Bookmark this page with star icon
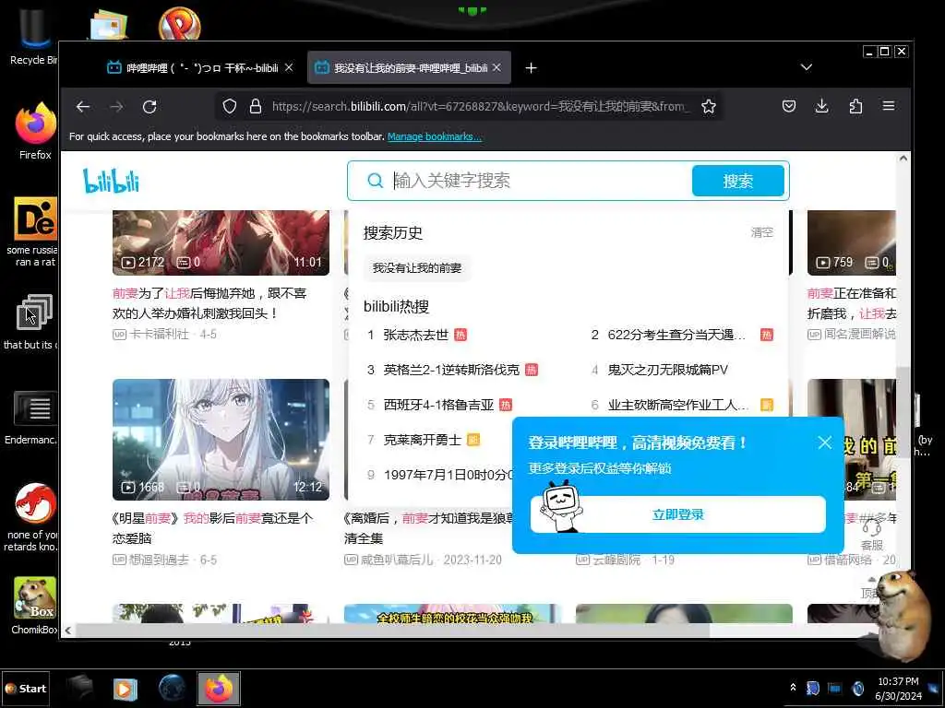 coord(709,107)
